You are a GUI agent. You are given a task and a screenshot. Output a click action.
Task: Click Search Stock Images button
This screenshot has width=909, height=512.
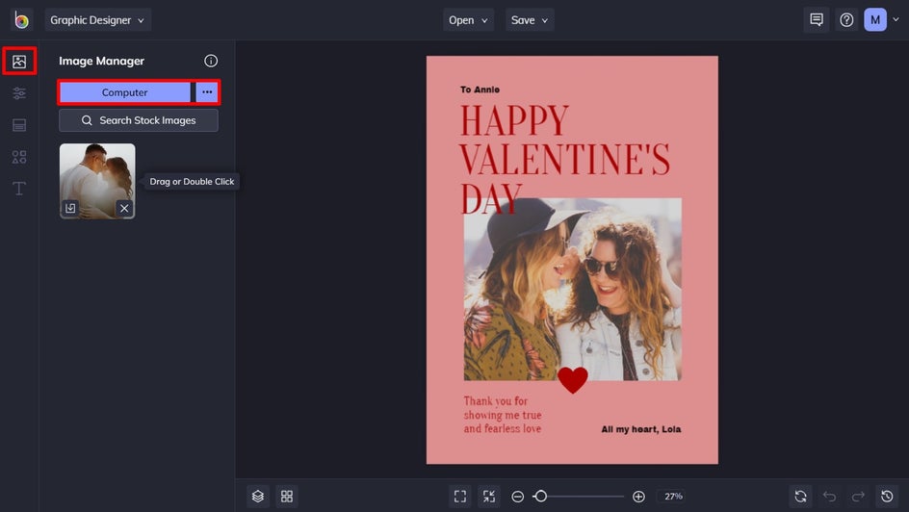coord(139,120)
